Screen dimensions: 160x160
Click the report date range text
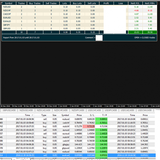21,38
